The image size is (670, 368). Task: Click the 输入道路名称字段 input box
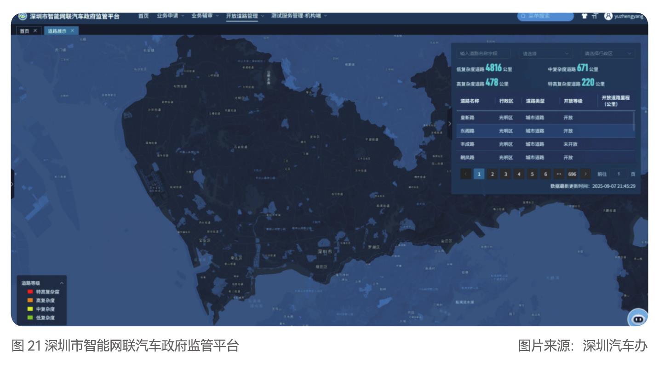tap(484, 54)
